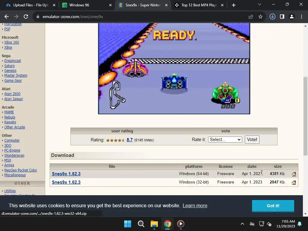
Task: Open the NeoGeo Pocket Color link
Action: click(21, 170)
